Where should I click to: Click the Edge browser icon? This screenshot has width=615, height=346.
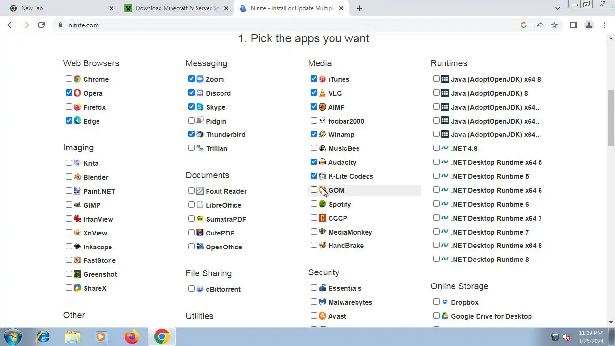click(77, 121)
